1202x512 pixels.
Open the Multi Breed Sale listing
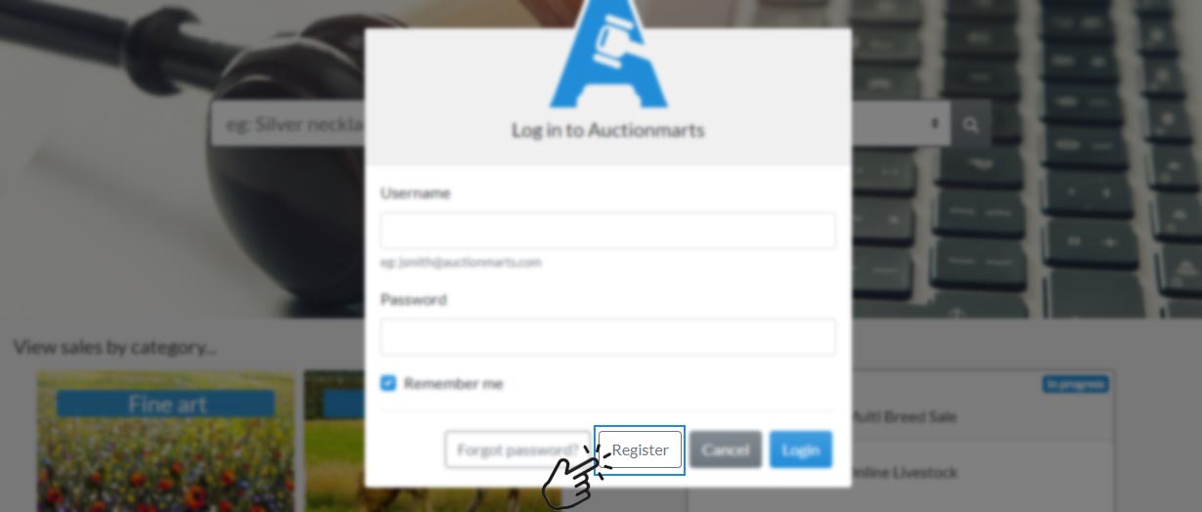904,417
